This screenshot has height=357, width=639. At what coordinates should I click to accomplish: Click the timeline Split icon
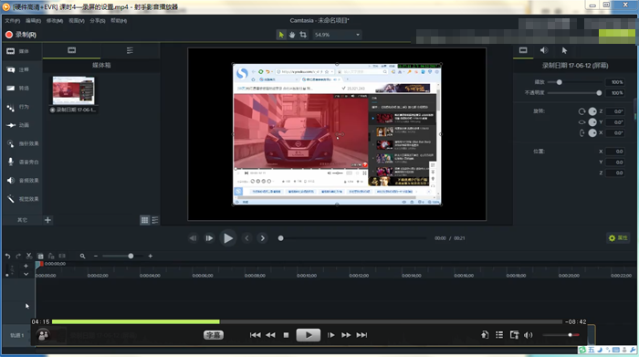pyautogui.click(x=62, y=256)
